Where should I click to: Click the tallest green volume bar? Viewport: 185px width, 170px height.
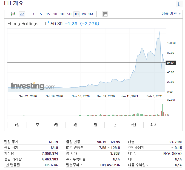coord(162,110)
